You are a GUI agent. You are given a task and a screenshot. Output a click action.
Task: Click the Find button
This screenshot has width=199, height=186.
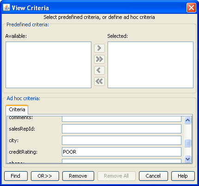tap(16, 176)
